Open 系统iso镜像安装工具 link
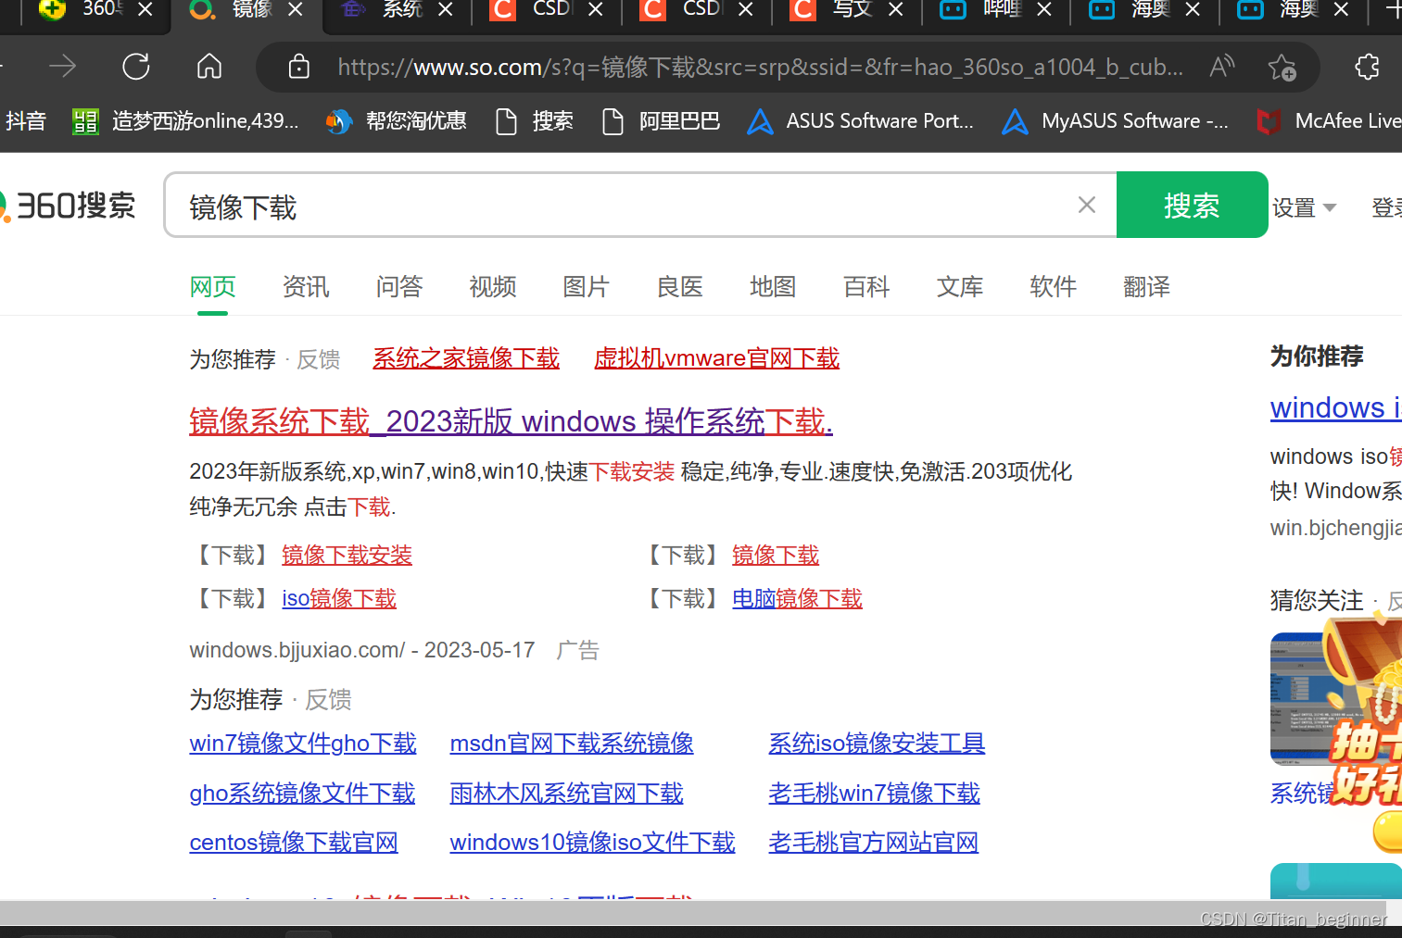The image size is (1402, 938). pyautogui.click(x=877, y=744)
